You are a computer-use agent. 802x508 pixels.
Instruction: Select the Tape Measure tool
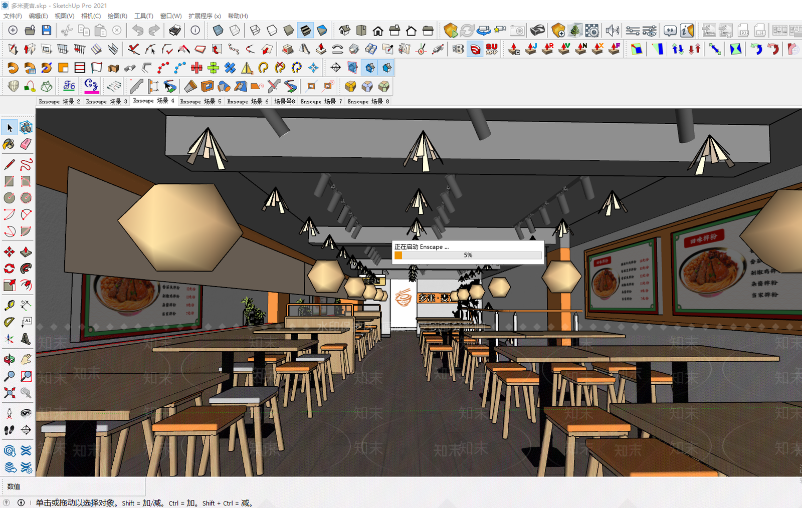pyautogui.click(x=9, y=306)
